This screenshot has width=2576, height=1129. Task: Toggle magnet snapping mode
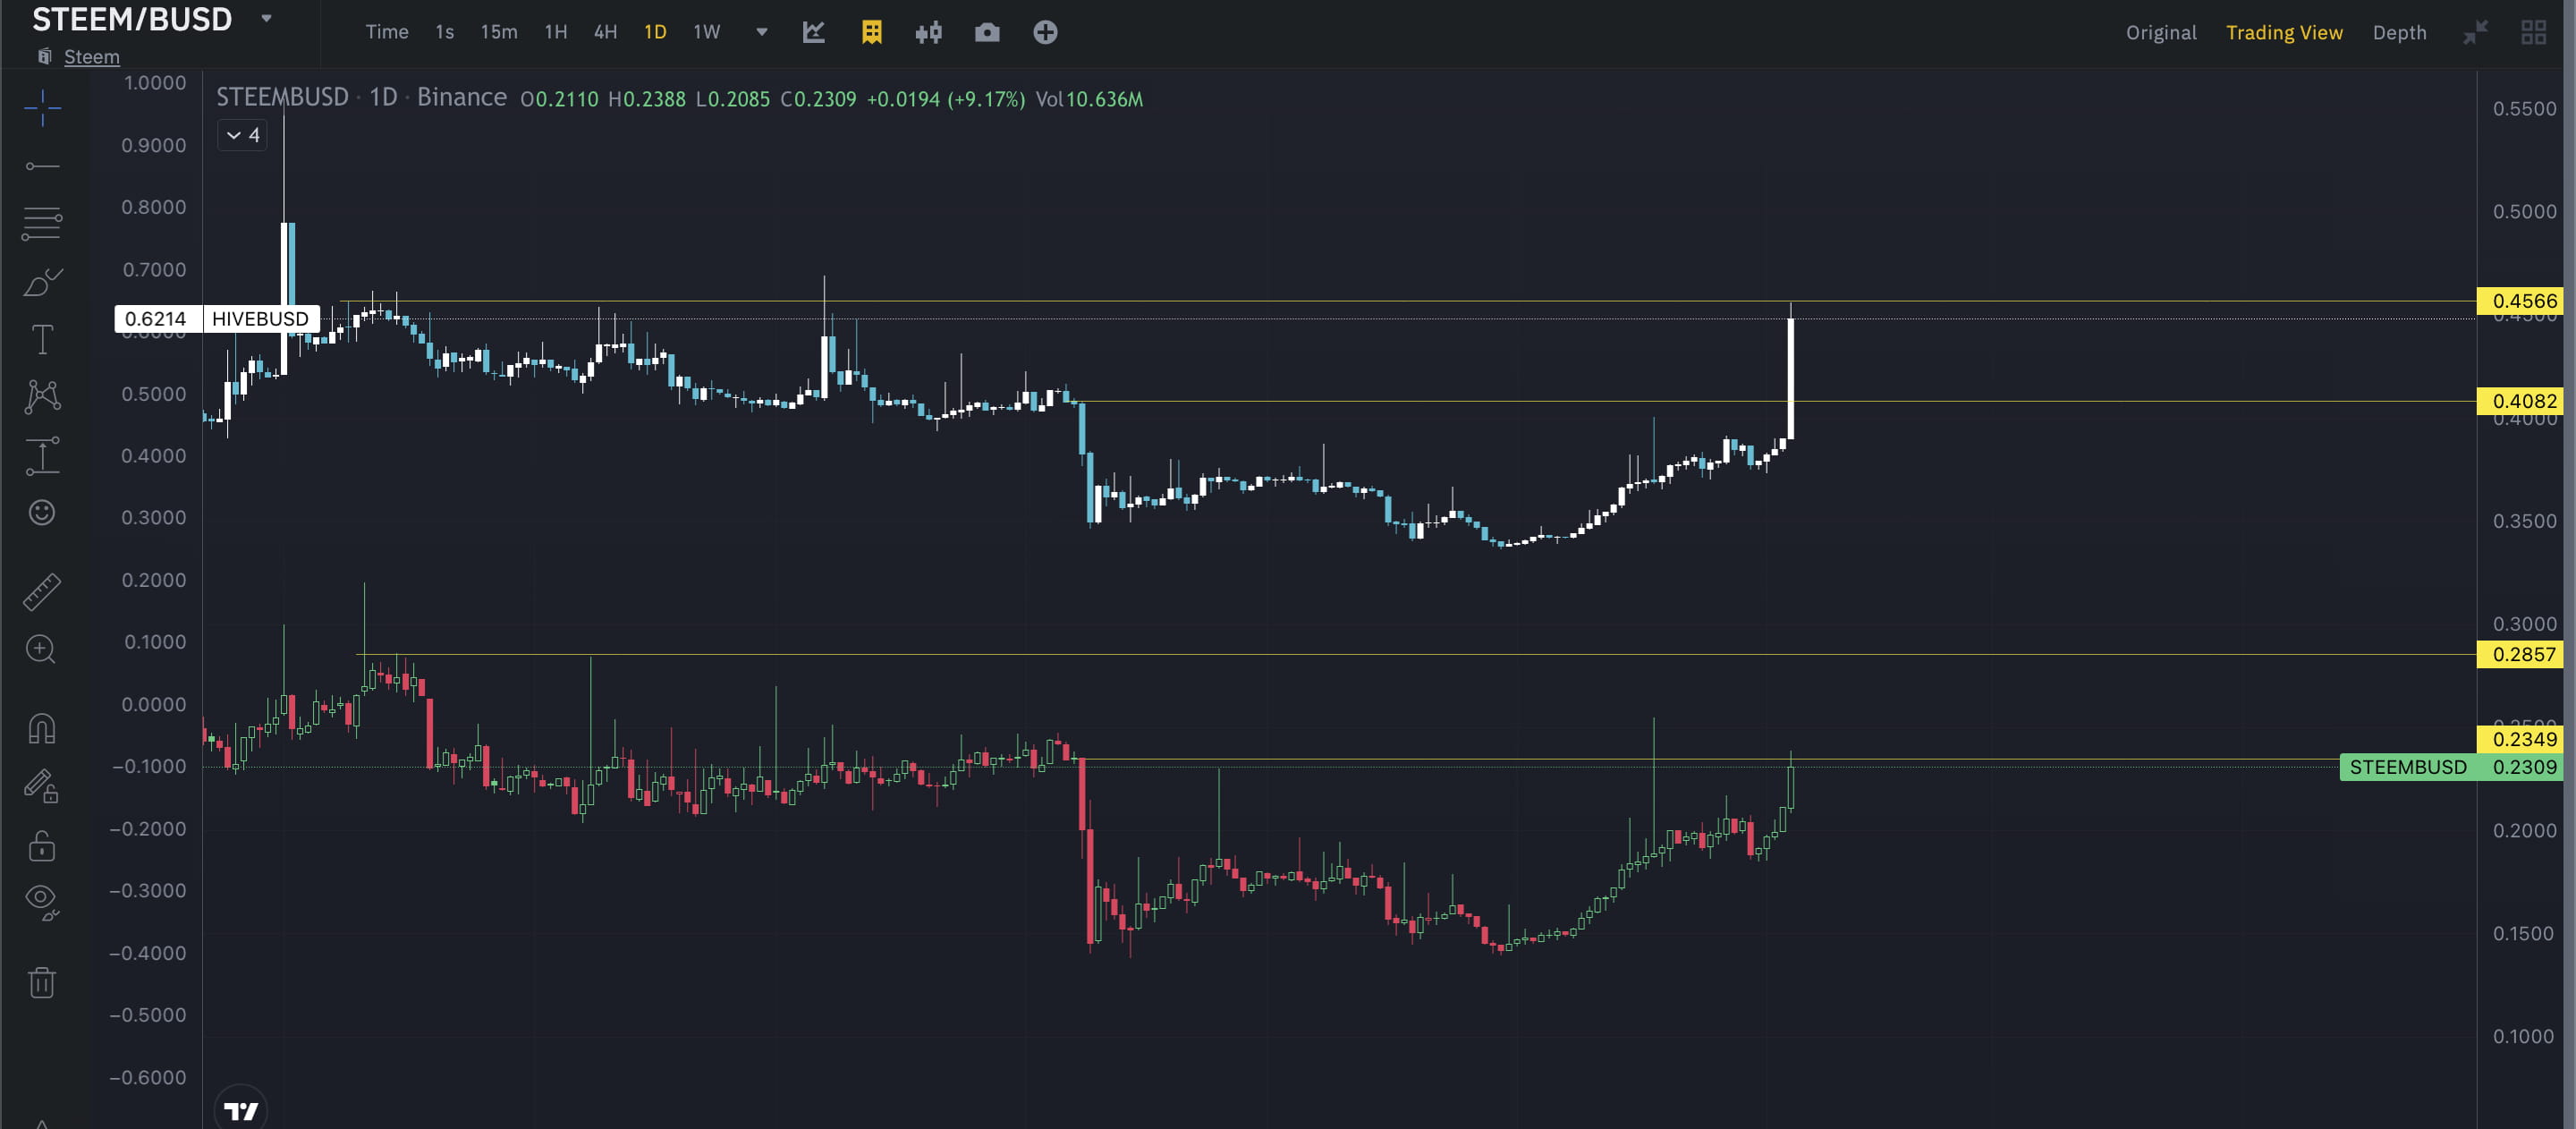tap(42, 727)
